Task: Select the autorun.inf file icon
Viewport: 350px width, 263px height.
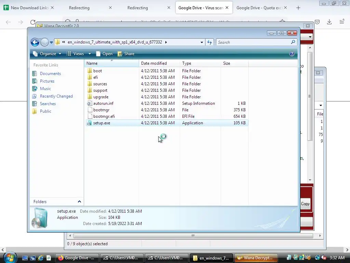Action: pos(90,103)
